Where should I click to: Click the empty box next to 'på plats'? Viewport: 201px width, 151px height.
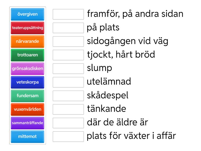coord(68,28)
